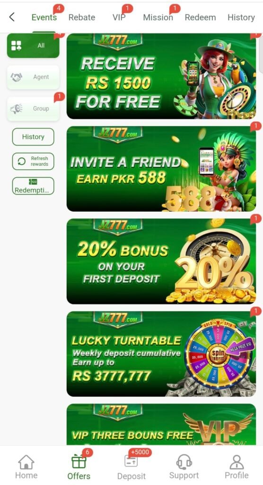Open Invite a Friend PKR 588 banner
This screenshot has height=485, width=263.
pyautogui.click(x=161, y=169)
